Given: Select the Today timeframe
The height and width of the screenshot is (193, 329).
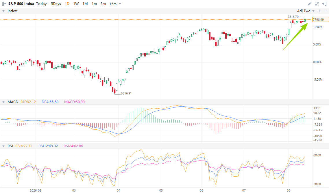Looking at the screenshot, I should click(41, 4).
